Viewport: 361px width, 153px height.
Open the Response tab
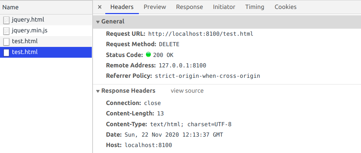189,7
